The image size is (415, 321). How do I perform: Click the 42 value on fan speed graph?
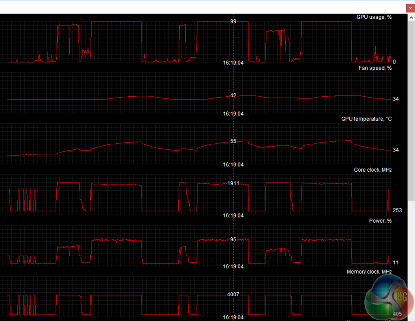click(233, 96)
